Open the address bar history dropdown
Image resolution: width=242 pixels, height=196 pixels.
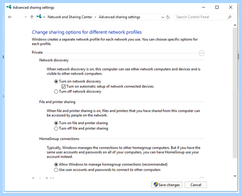click(163, 17)
